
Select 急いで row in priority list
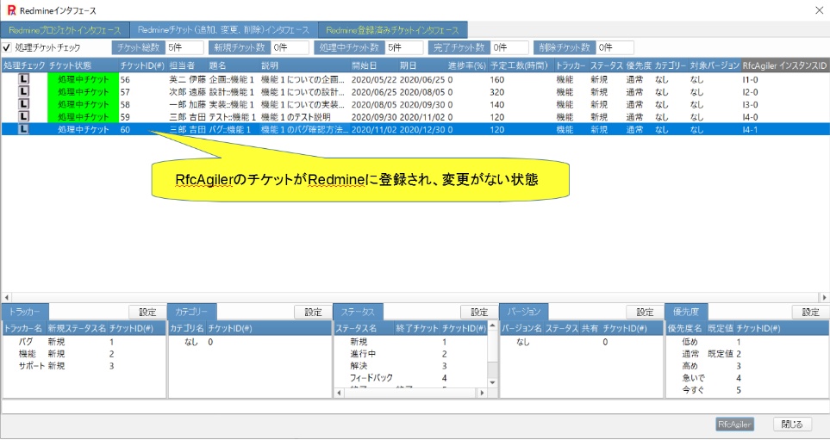747,378
